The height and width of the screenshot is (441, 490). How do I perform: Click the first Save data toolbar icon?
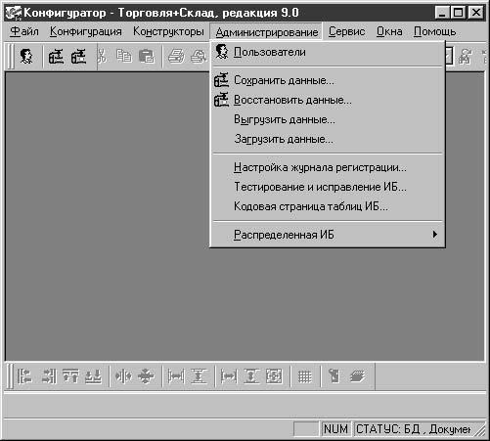tap(56, 57)
